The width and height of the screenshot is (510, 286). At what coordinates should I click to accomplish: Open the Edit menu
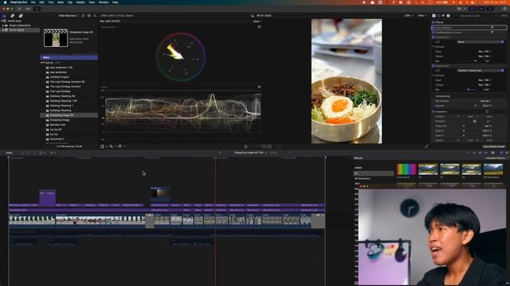(x=41, y=2)
